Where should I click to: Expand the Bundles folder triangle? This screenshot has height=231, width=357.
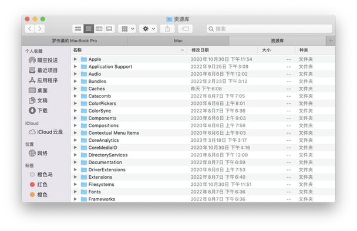[x=75, y=81]
